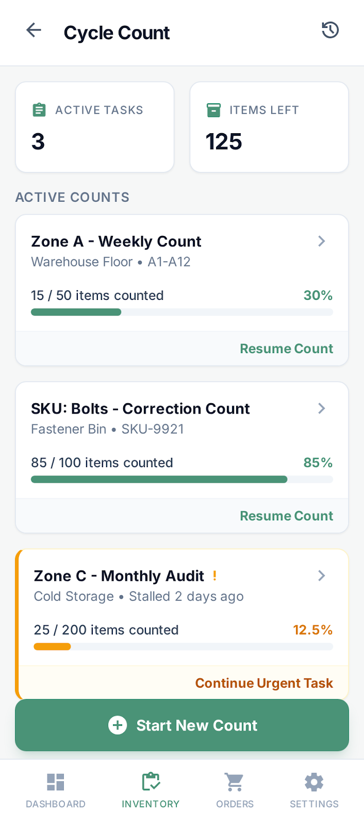The image size is (364, 826).
Task: Click the Zone A progress bar
Action: (x=182, y=312)
